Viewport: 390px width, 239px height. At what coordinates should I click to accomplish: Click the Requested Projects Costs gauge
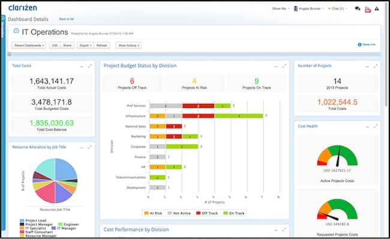click(x=337, y=210)
